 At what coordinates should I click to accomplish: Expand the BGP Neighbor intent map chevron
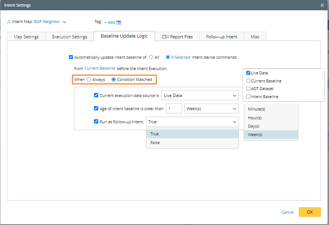[64, 22]
